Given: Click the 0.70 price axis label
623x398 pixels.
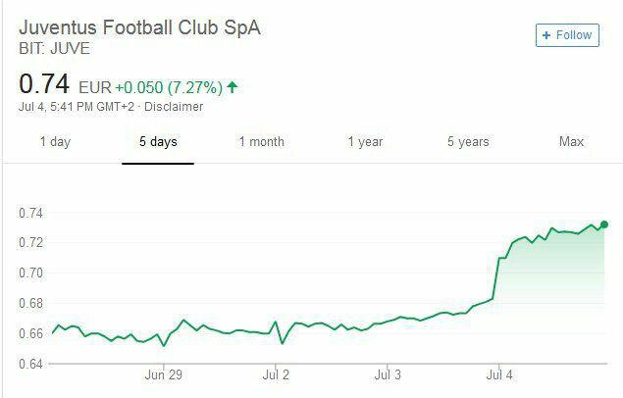Looking at the screenshot, I should pos(30,272).
